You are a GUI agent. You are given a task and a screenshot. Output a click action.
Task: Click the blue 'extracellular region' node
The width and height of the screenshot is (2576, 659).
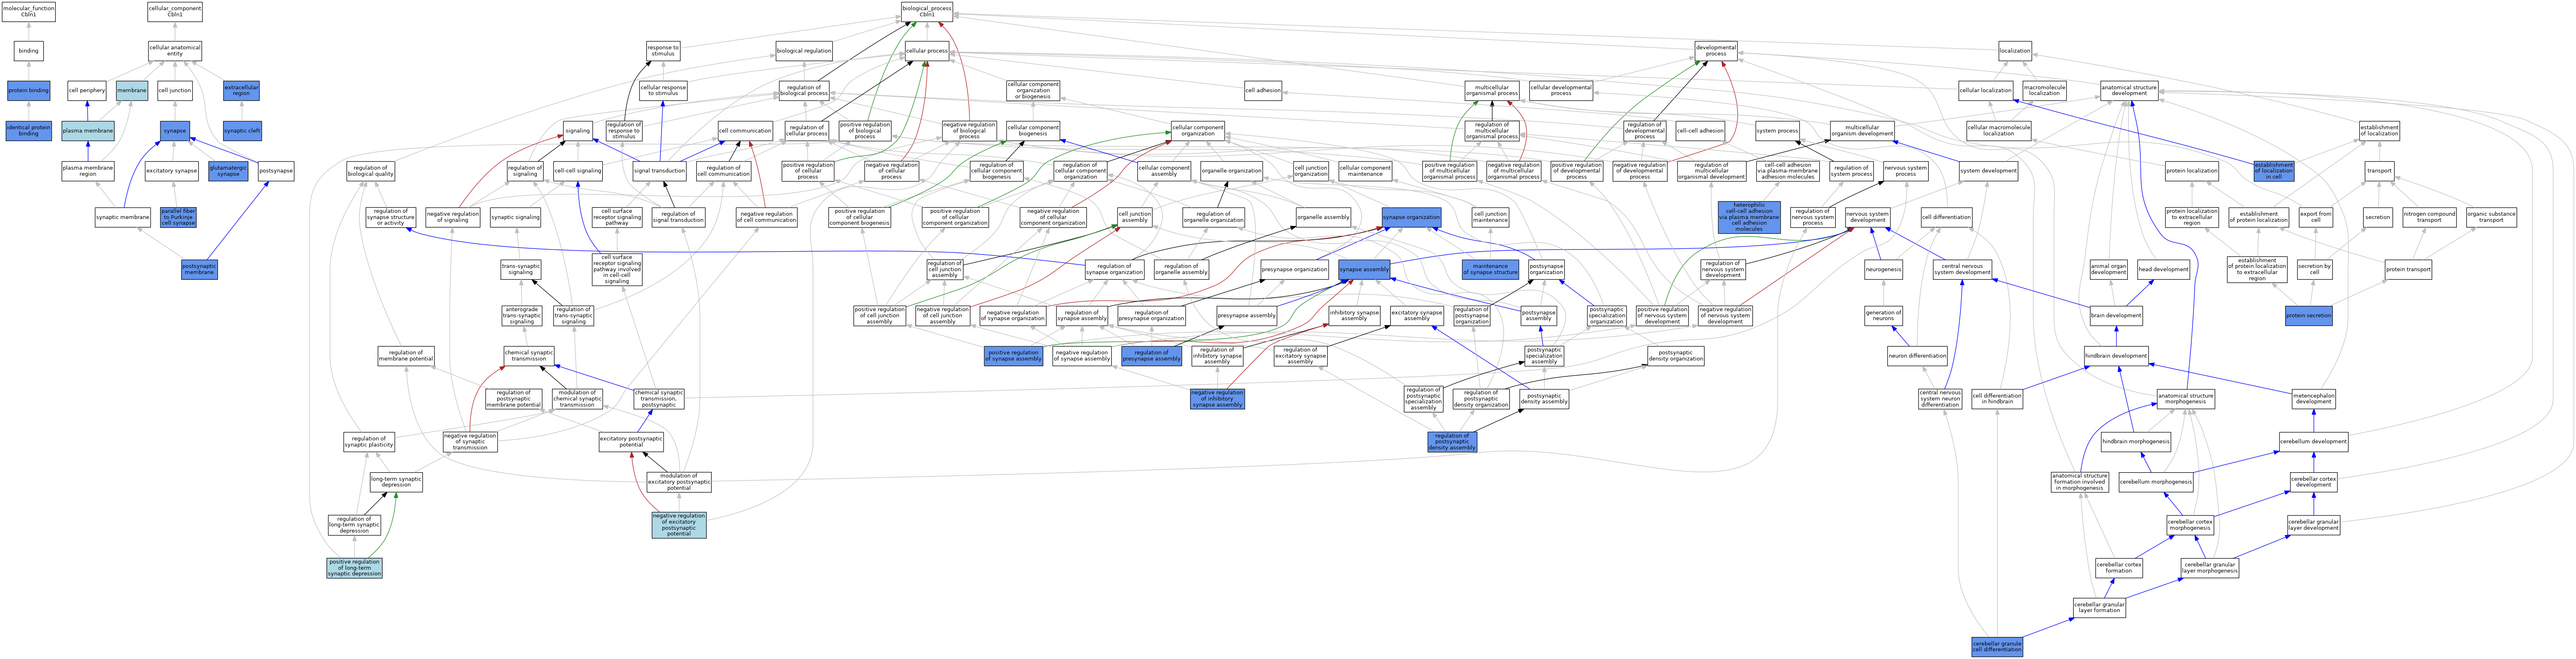click(x=241, y=91)
